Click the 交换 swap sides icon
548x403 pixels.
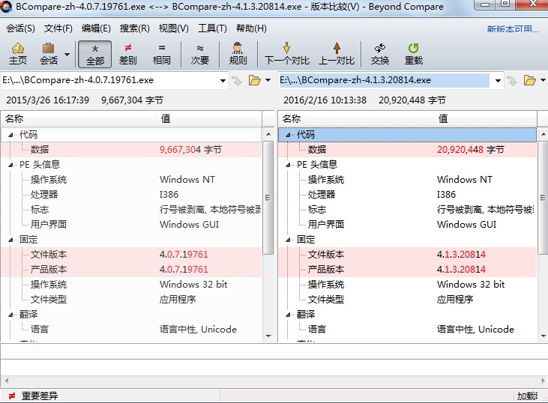380,54
